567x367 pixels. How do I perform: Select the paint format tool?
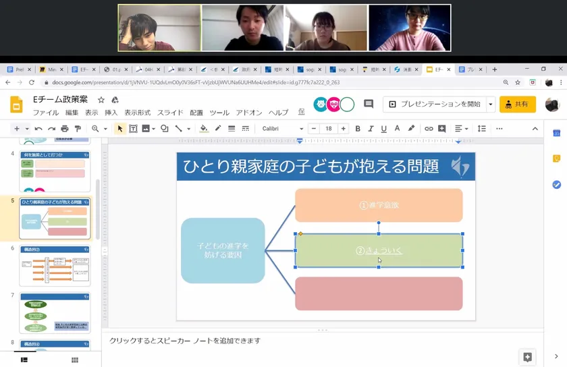pyautogui.click(x=78, y=128)
